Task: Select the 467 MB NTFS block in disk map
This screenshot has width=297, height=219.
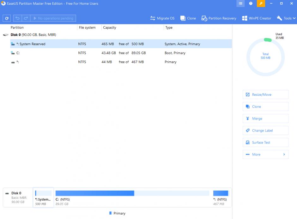Action: tap(221, 198)
